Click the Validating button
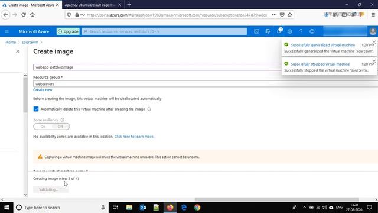This screenshot has height=213, width=378. [x=51, y=189]
